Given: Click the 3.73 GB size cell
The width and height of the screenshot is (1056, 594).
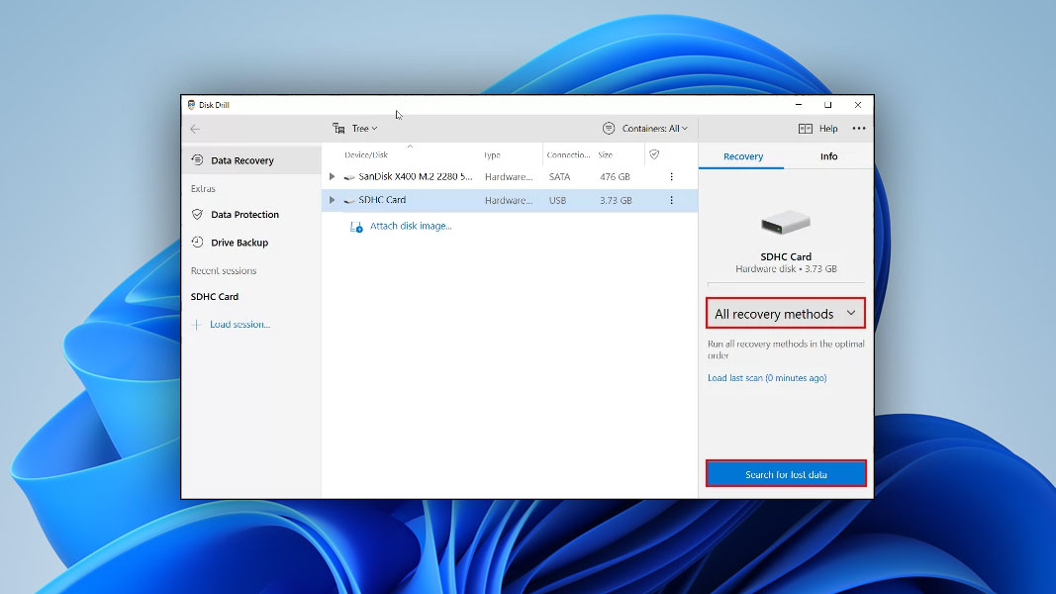Looking at the screenshot, I should point(616,200).
